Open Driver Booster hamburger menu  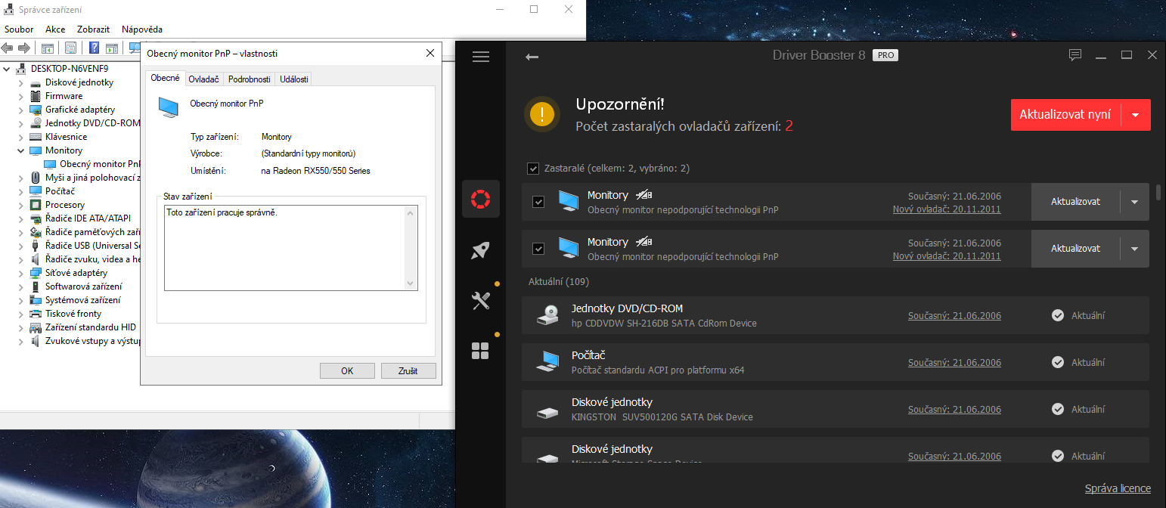[x=481, y=57]
